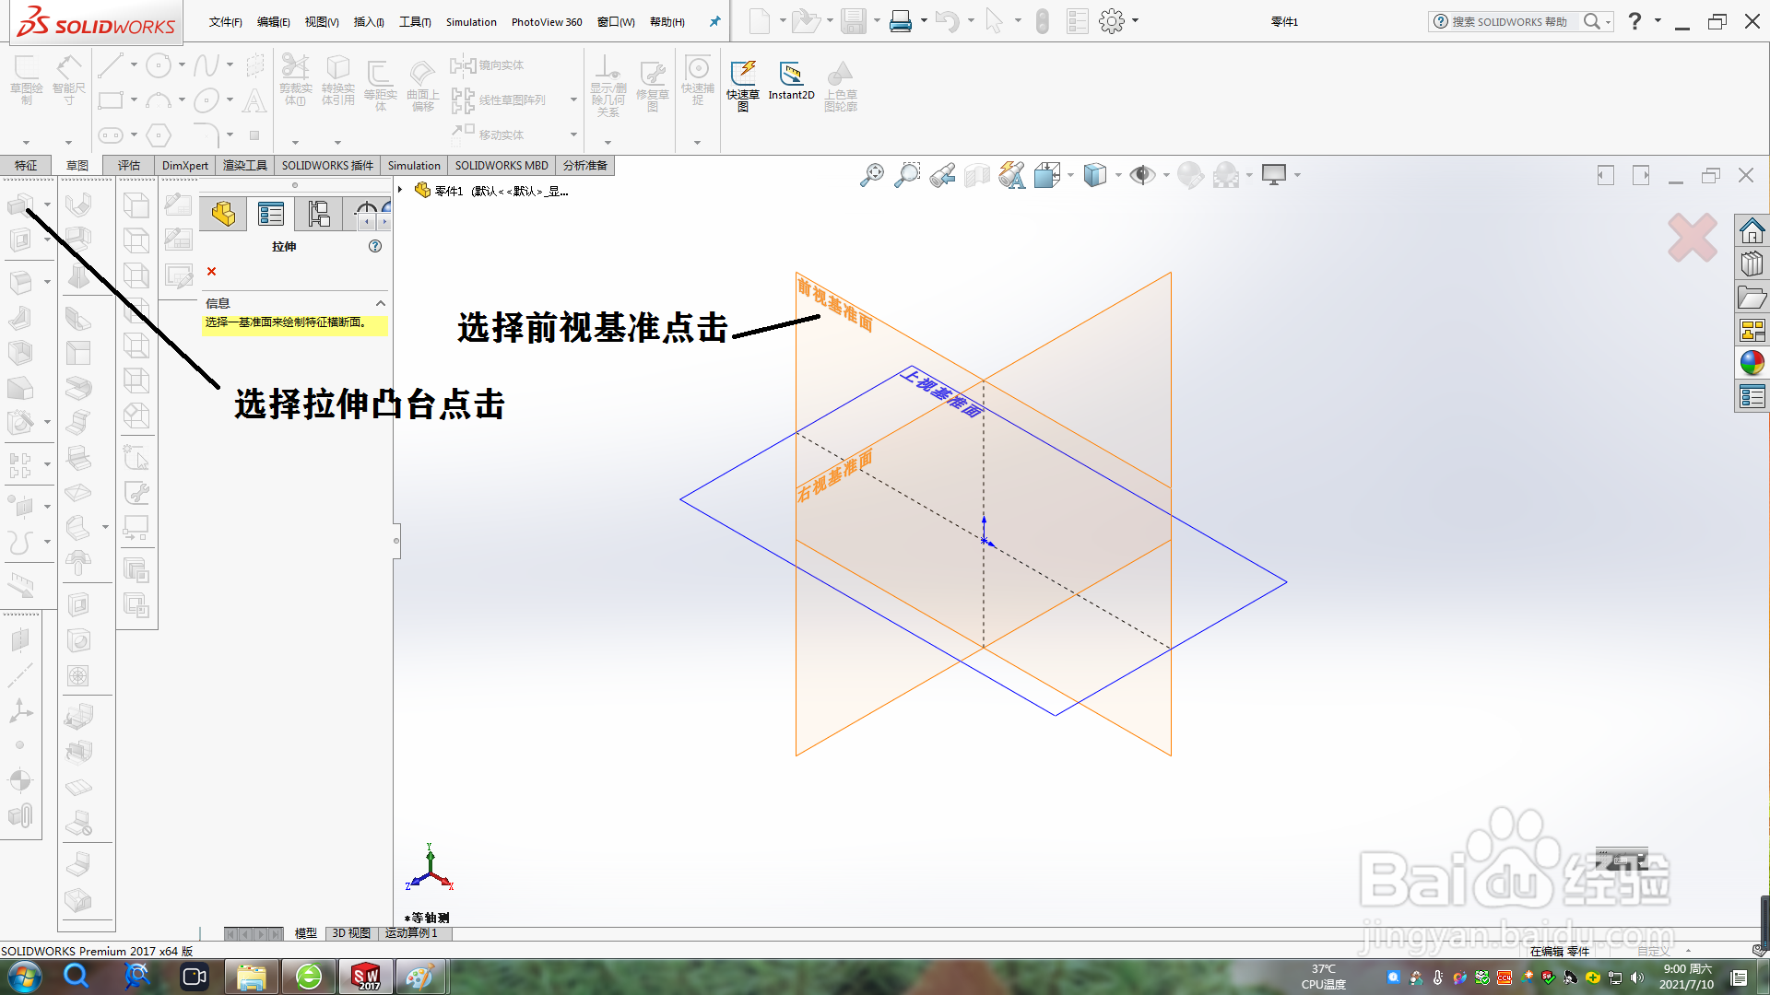Click the Previous View icon
1770x995 pixels.
tap(942, 175)
